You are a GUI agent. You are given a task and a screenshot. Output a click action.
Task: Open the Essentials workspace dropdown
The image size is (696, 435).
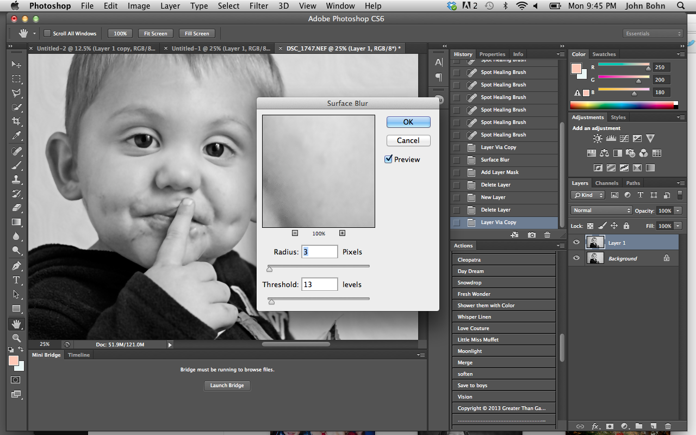[x=653, y=34]
